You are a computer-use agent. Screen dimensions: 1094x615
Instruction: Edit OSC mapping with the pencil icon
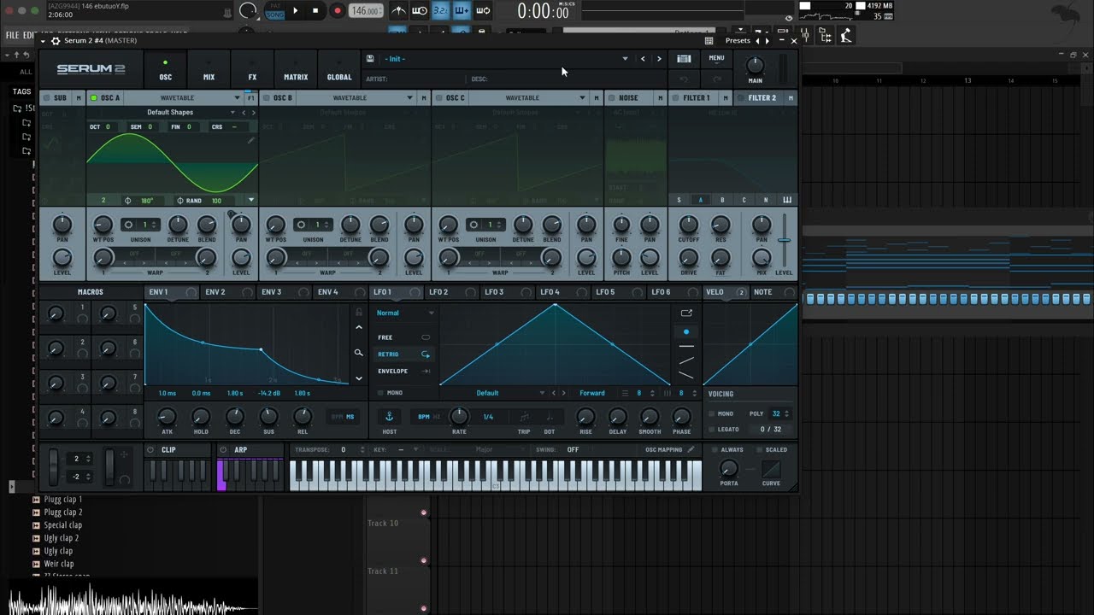click(x=691, y=449)
